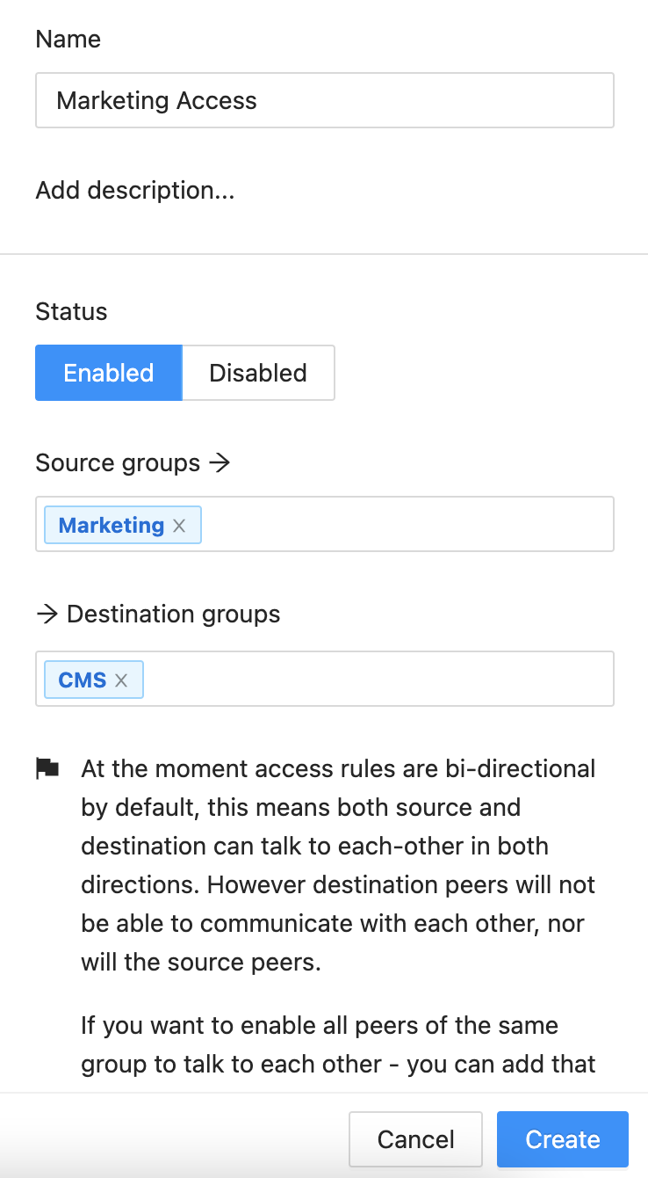The width and height of the screenshot is (648, 1178).
Task: Select the CMS group tag
Action: click(x=83, y=680)
